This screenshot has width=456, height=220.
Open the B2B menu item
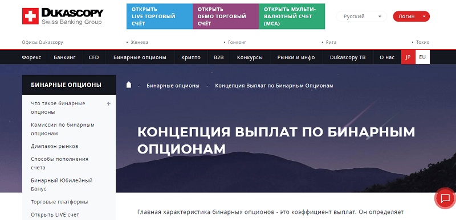tap(219, 57)
